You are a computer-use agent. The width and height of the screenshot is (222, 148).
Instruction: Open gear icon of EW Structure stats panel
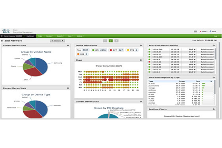(x=141, y=101)
